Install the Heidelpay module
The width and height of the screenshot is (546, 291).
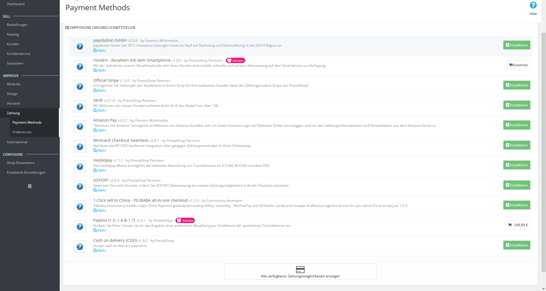click(x=517, y=165)
